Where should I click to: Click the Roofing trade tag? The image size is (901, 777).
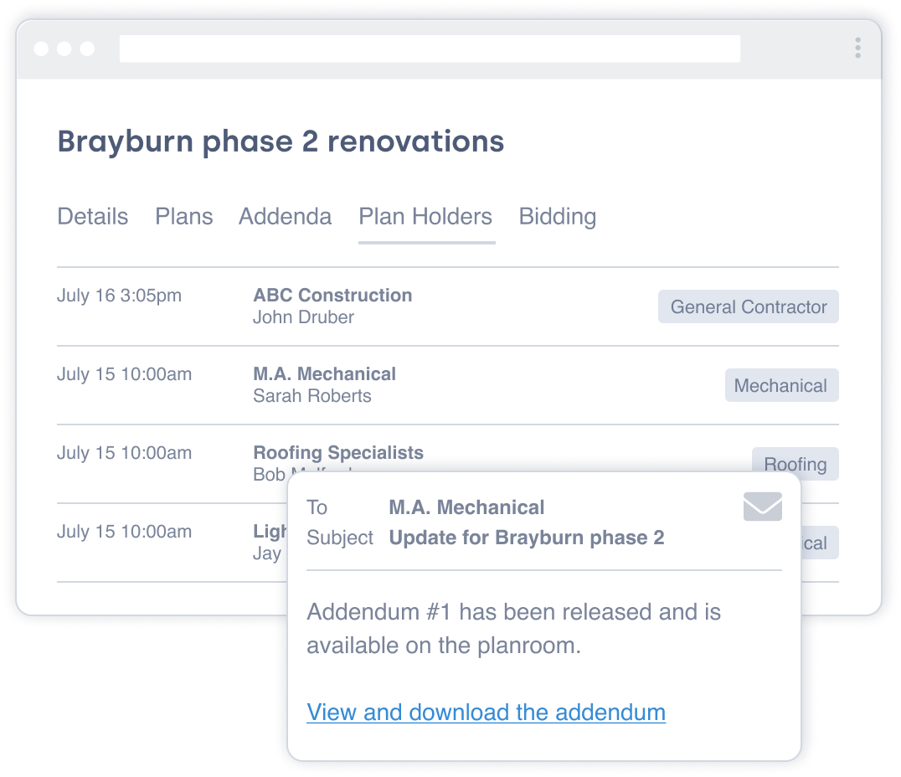coord(795,465)
